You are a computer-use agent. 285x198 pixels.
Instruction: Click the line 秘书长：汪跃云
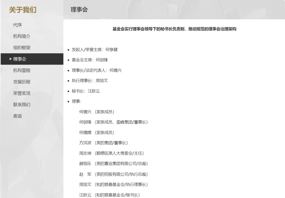[x=85, y=91]
